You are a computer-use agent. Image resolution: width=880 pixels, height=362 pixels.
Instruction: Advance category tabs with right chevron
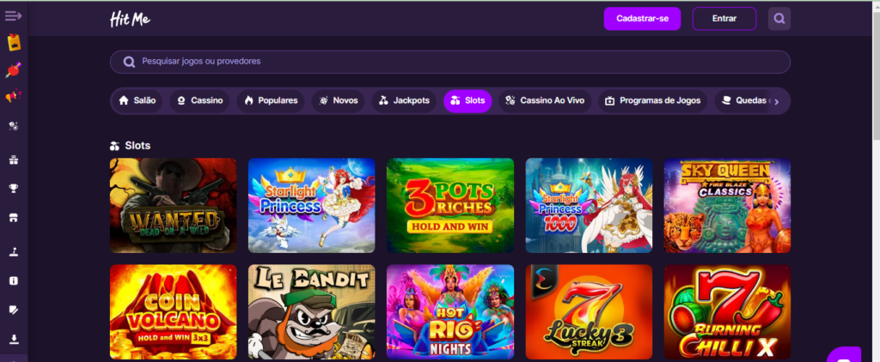point(776,101)
